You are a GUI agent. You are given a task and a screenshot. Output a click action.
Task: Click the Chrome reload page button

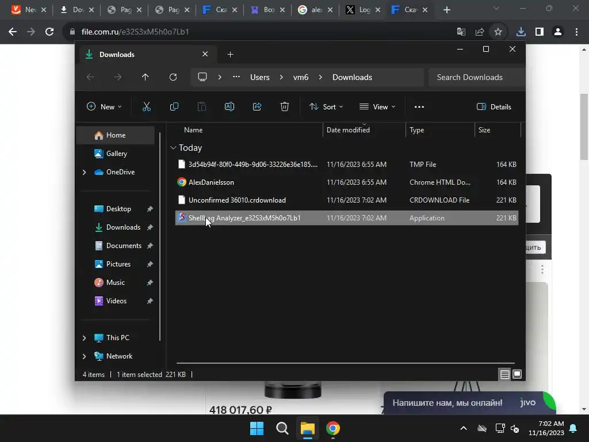coord(49,32)
